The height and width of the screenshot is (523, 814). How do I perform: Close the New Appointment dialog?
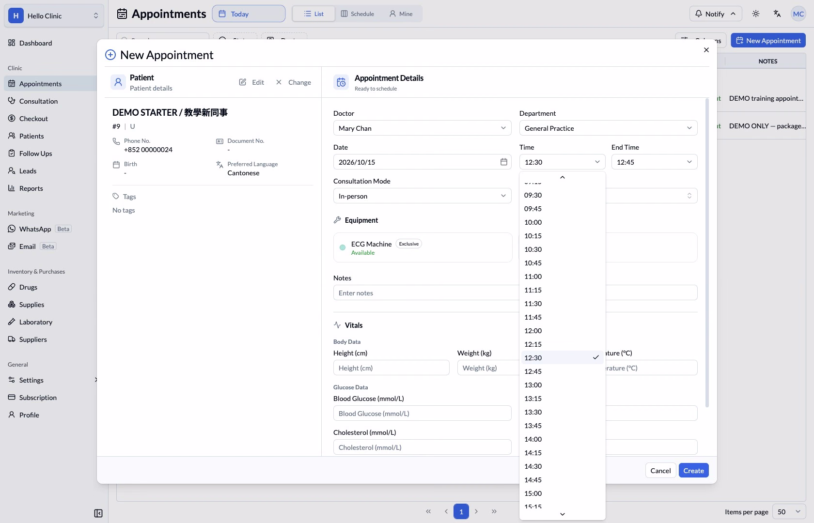(706, 50)
